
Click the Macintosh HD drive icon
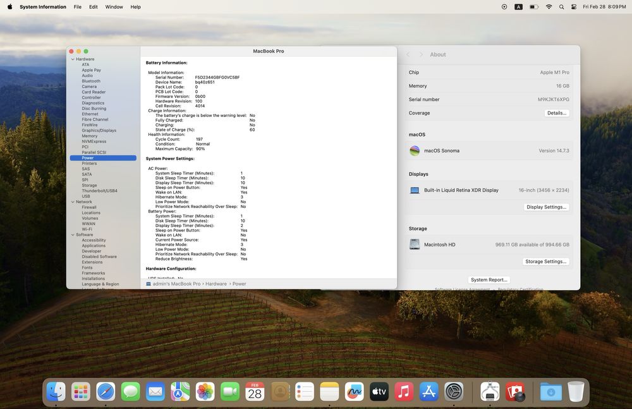(x=415, y=245)
